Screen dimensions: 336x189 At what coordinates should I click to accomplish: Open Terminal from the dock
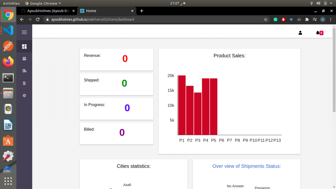pos(8,78)
